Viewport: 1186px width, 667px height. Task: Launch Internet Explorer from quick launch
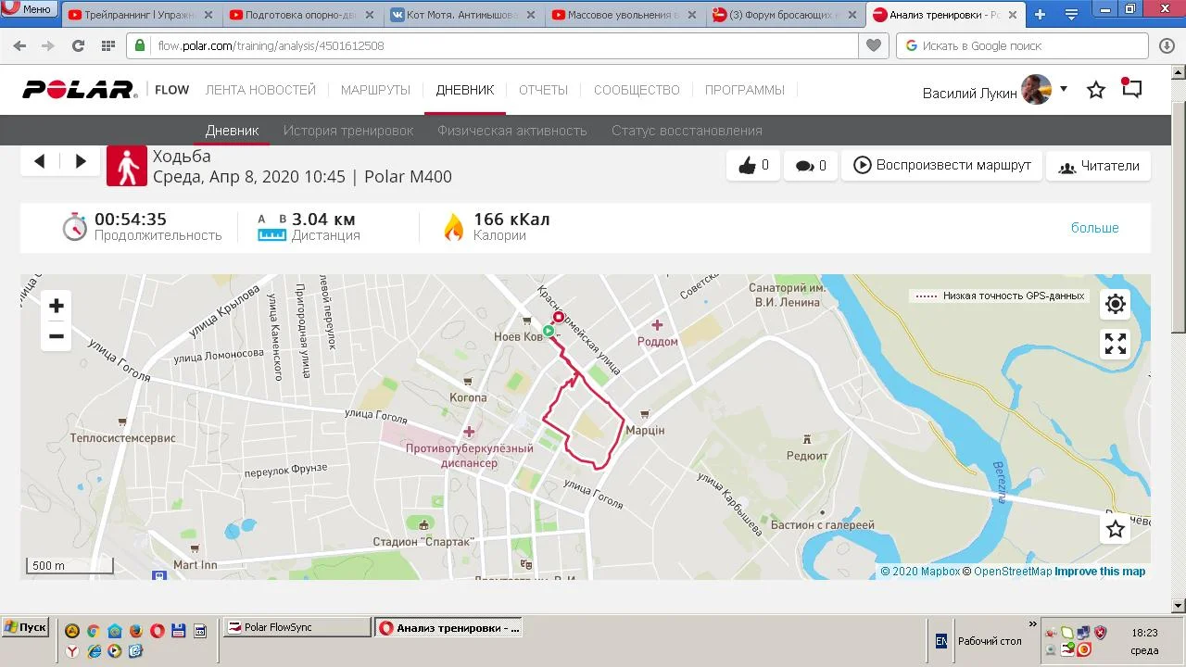pos(94,651)
